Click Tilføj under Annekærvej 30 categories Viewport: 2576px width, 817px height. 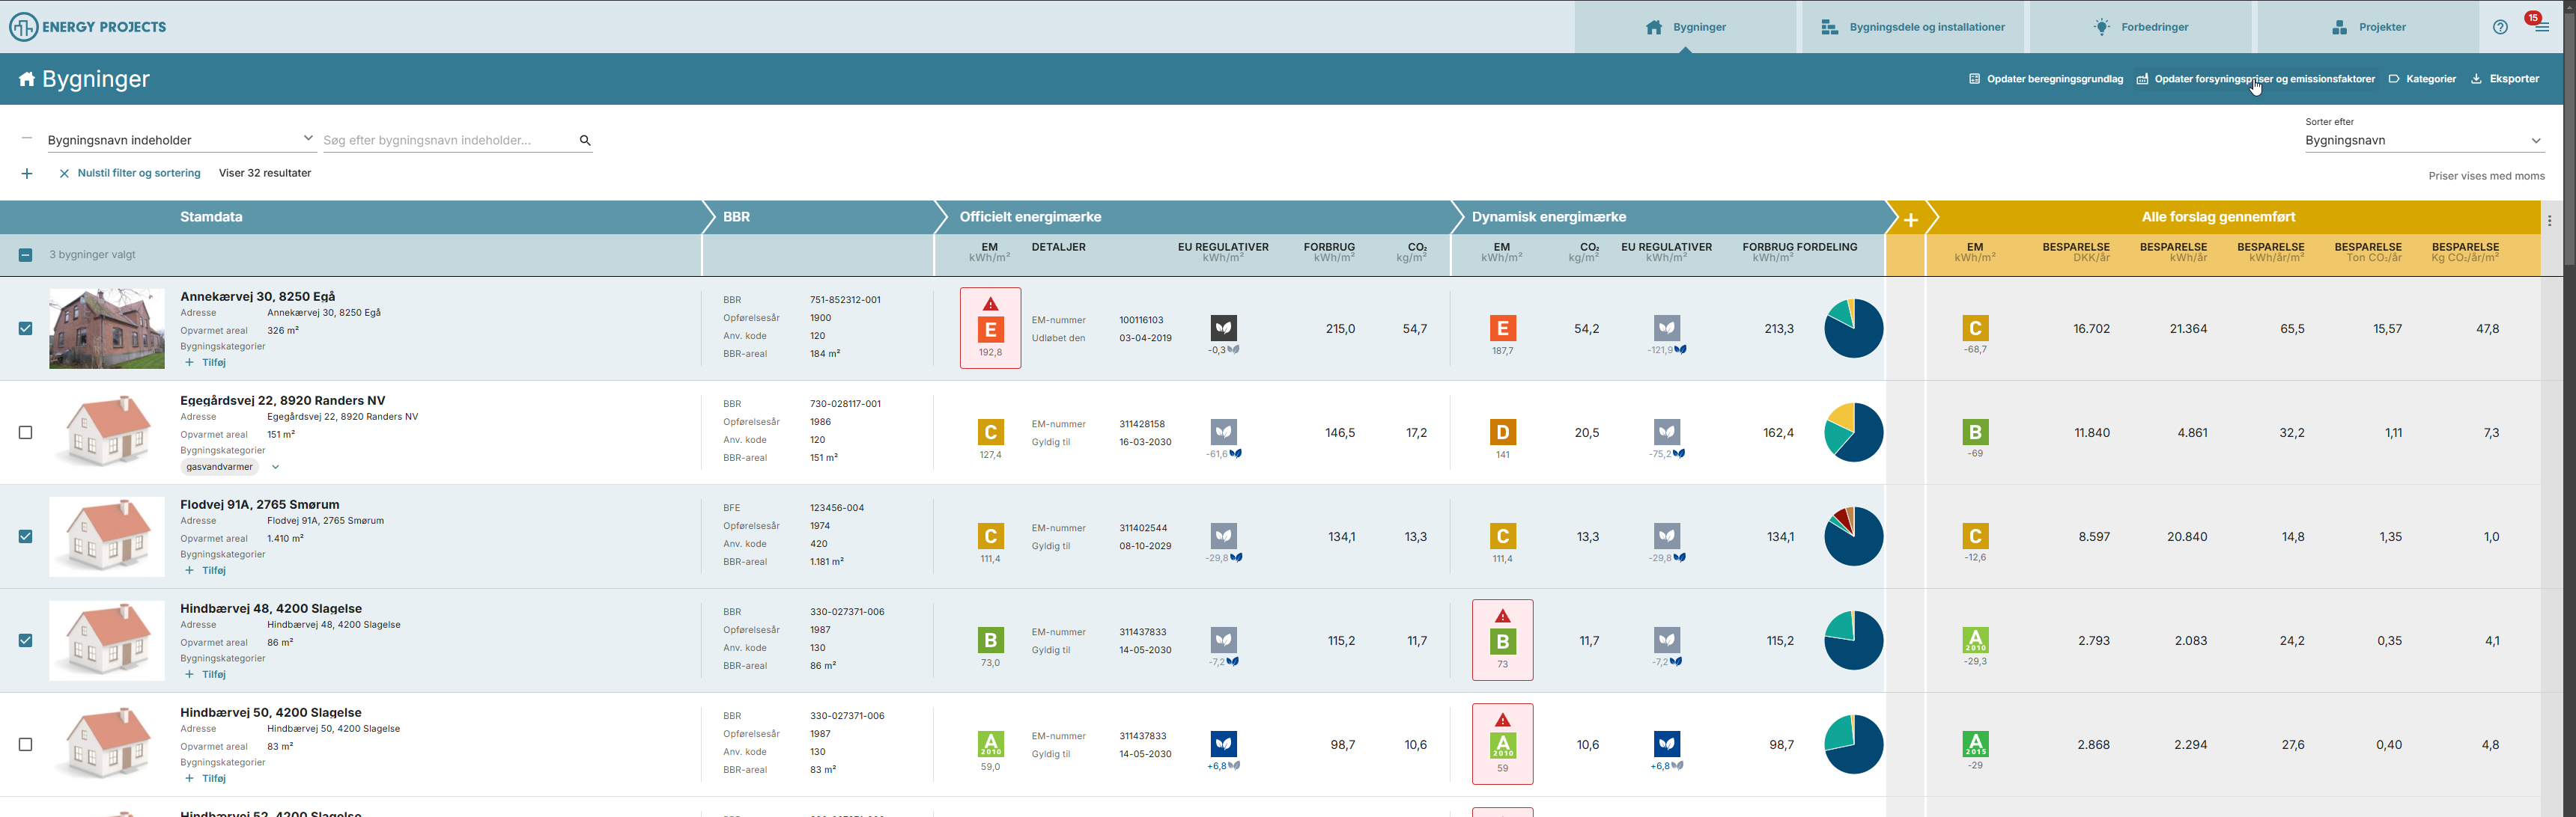tap(206, 363)
